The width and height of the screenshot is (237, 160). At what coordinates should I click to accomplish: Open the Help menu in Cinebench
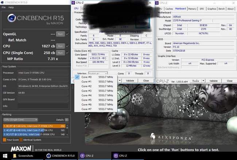11,7
